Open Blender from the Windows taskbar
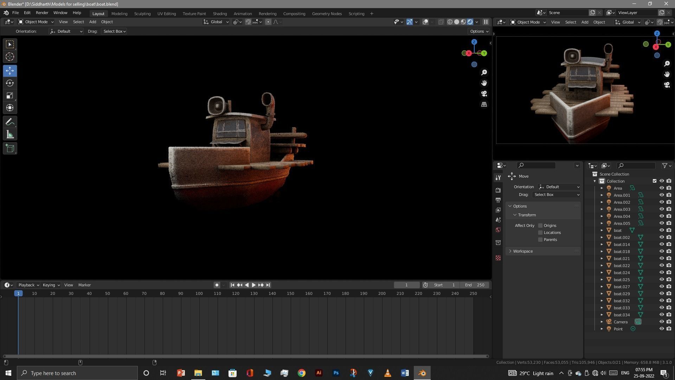Viewport: 675px width, 380px height. (422, 373)
